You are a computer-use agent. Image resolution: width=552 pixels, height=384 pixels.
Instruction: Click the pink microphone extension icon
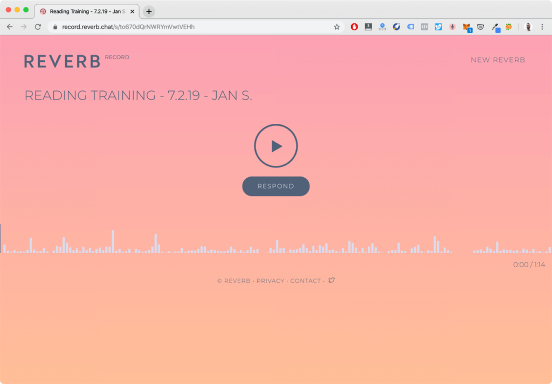(452, 27)
